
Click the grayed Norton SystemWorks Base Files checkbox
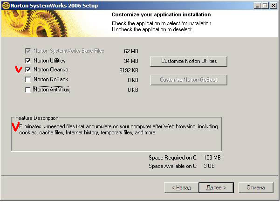point(28,51)
